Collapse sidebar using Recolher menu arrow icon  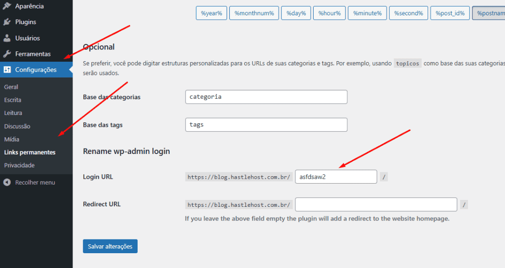[x=7, y=183]
